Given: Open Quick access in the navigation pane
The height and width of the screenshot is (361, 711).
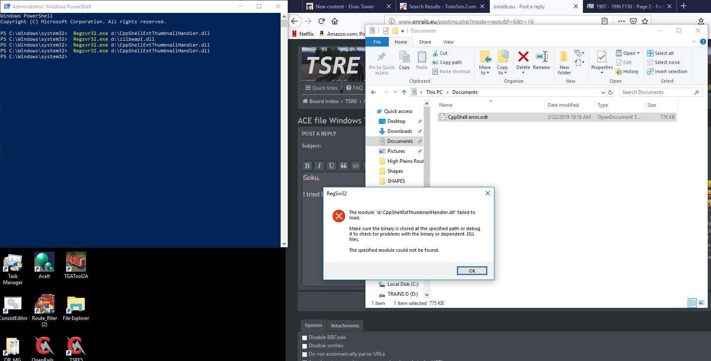Looking at the screenshot, I should tap(394, 111).
